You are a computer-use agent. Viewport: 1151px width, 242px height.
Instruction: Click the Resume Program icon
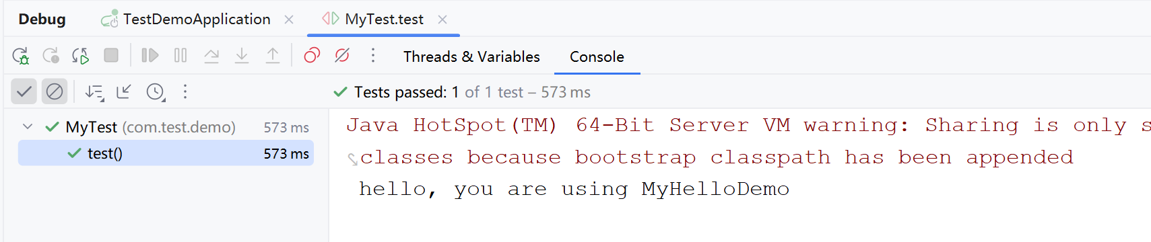(150, 55)
